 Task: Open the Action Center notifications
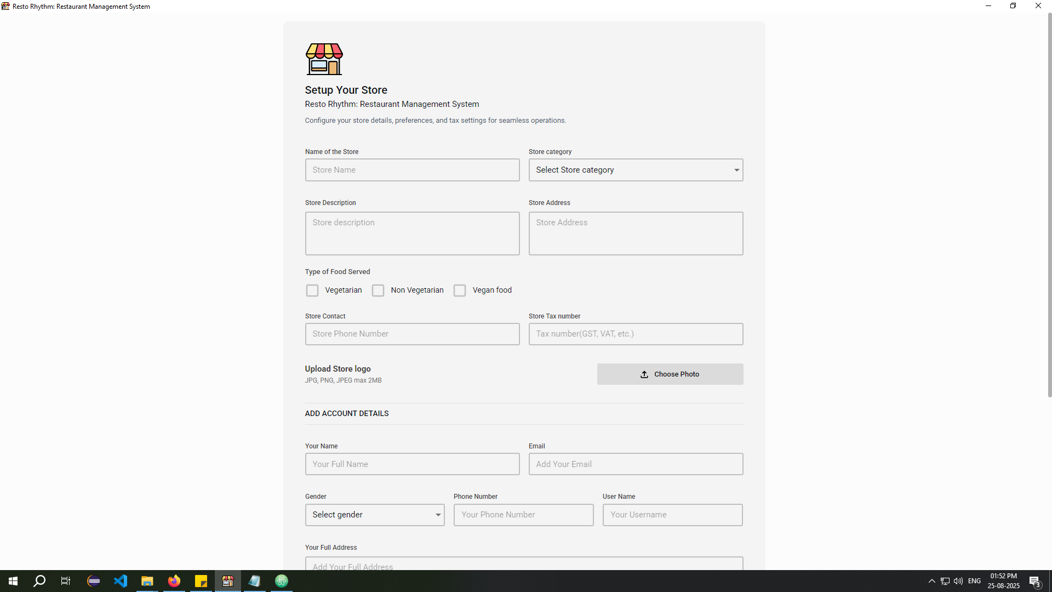(x=1034, y=581)
